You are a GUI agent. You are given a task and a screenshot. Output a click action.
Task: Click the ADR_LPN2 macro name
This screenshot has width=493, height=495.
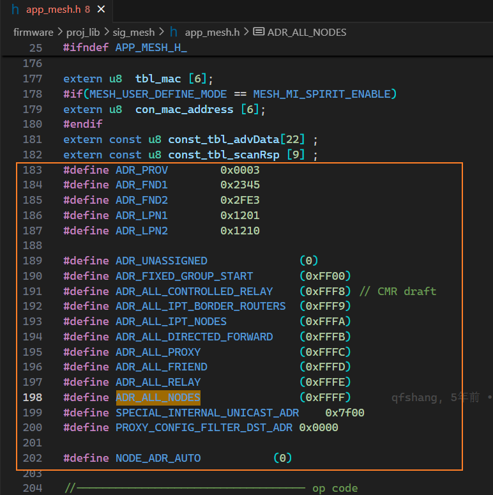pos(142,231)
